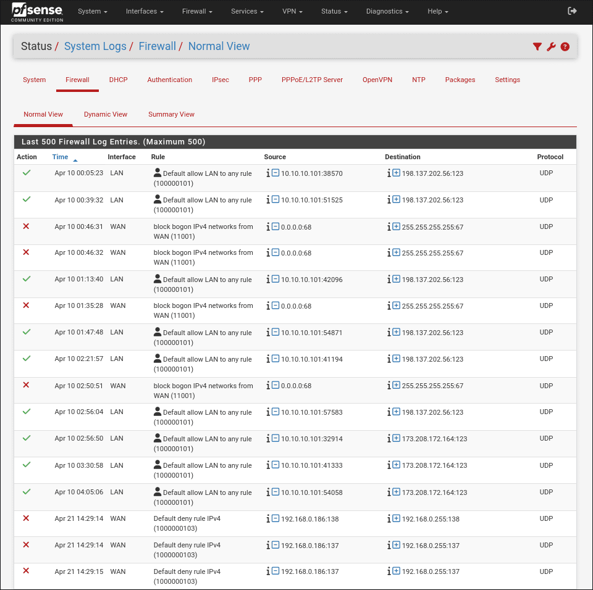
Task: Click plus icon beside destination at Apr 21 14:29:15
Action: [x=397, y=571]
